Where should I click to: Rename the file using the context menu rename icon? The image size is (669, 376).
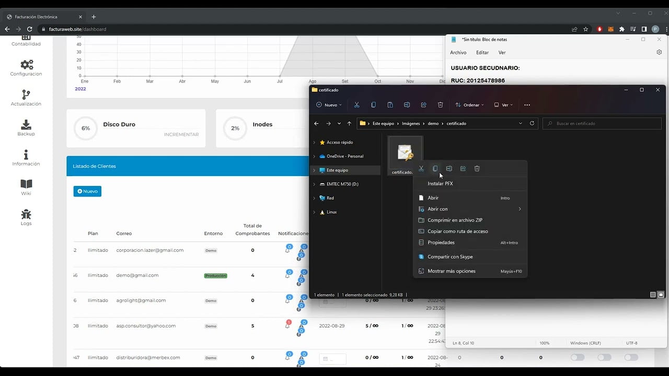[x=449, y=169]
